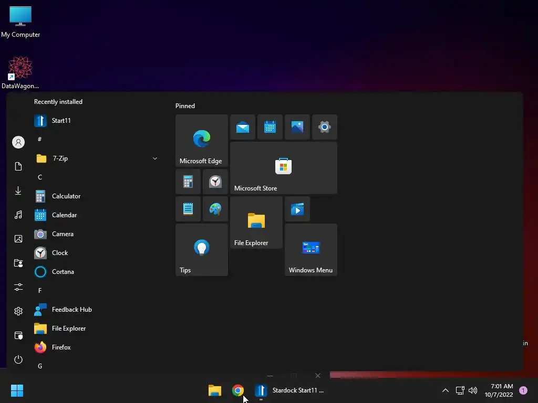Select My Computer desktop icon
538x403 pixels.
coord(20,22)
